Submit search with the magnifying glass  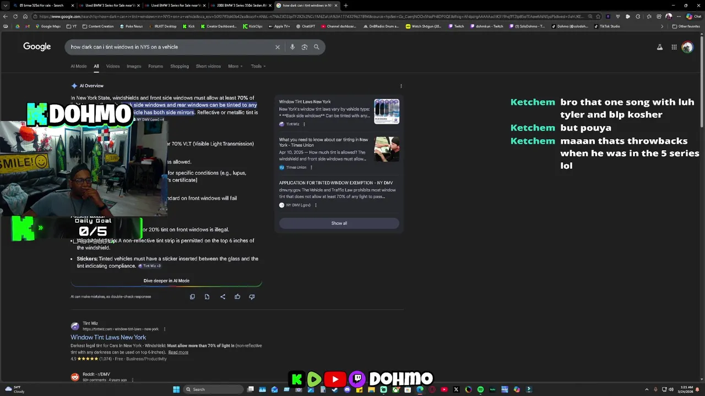click(317, 47)
